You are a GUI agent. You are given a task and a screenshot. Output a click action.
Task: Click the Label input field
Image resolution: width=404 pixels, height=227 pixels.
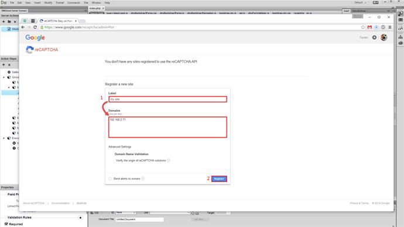167,99
